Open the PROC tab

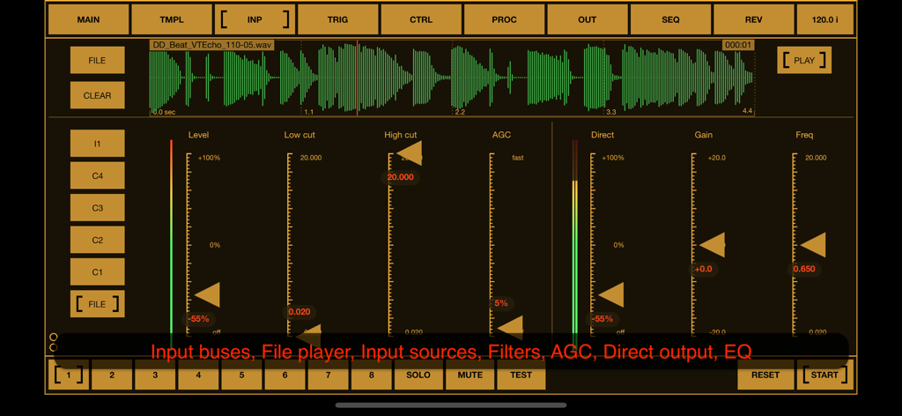pyautogui.click(x=504, y=19)
